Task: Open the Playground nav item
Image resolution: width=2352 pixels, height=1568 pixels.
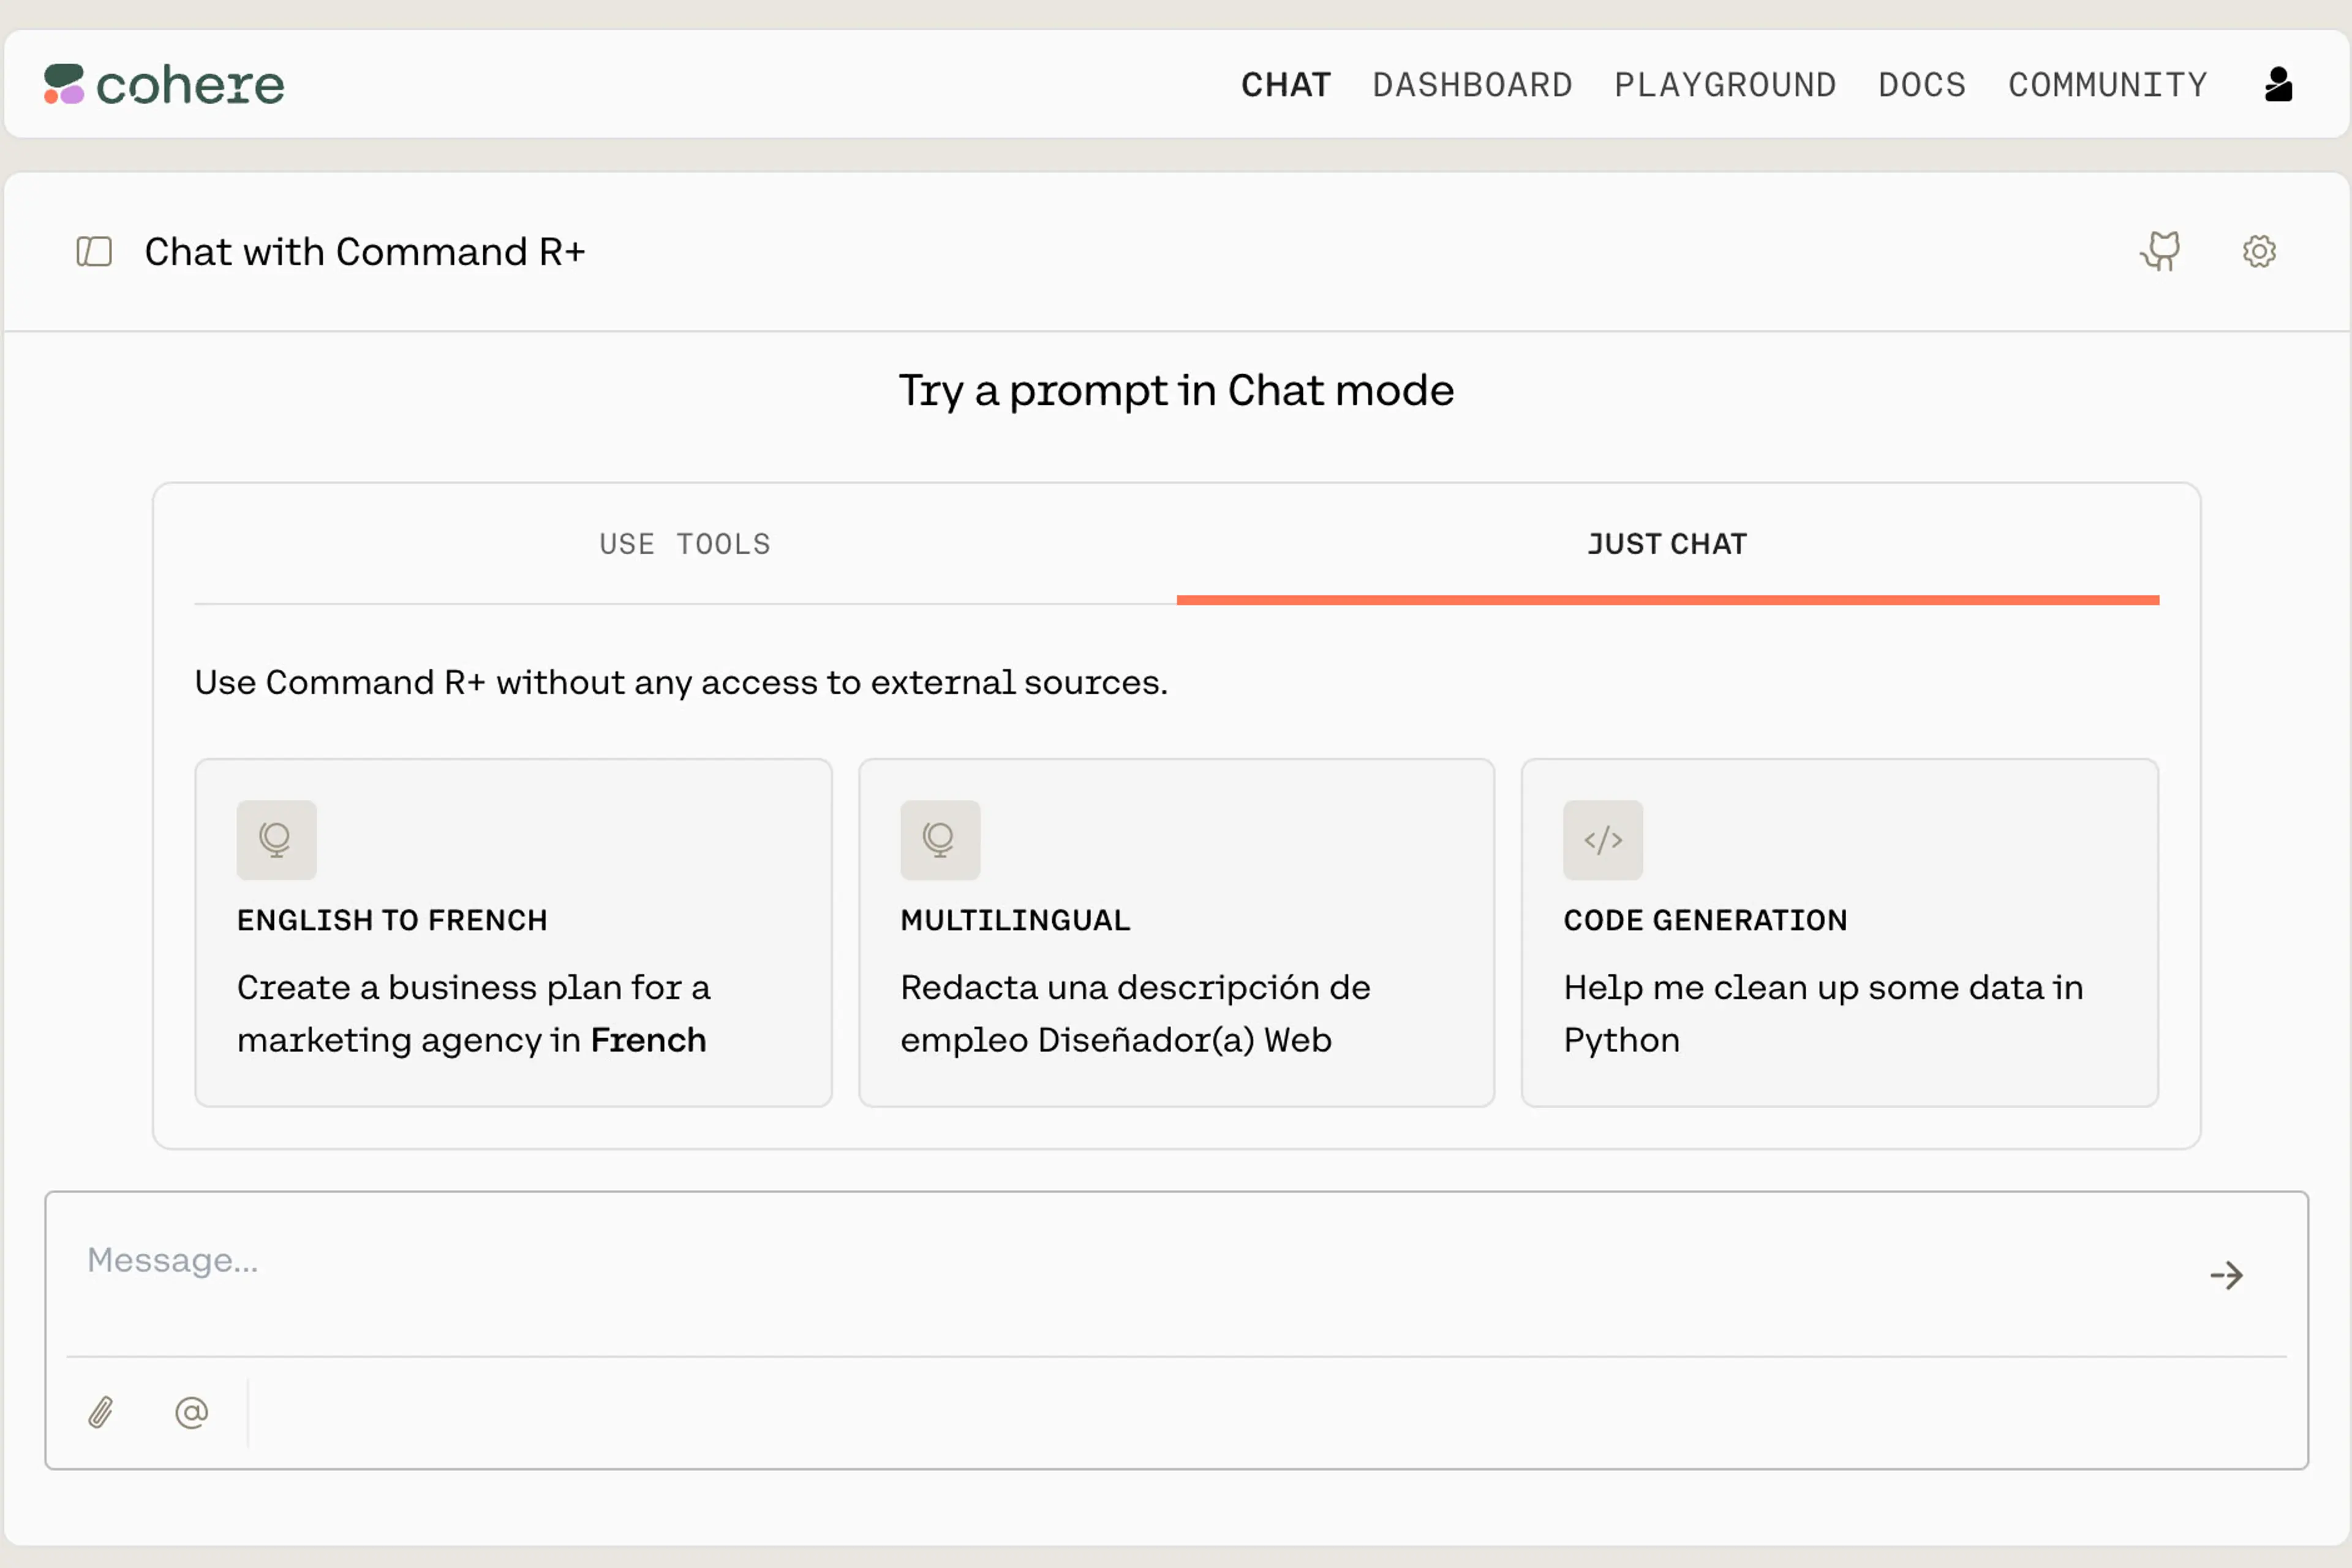Action: [x=1725, y=85]
